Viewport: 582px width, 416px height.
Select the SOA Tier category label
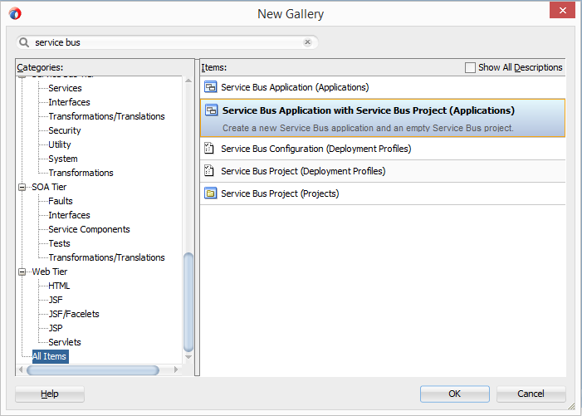tap(49, 187)
